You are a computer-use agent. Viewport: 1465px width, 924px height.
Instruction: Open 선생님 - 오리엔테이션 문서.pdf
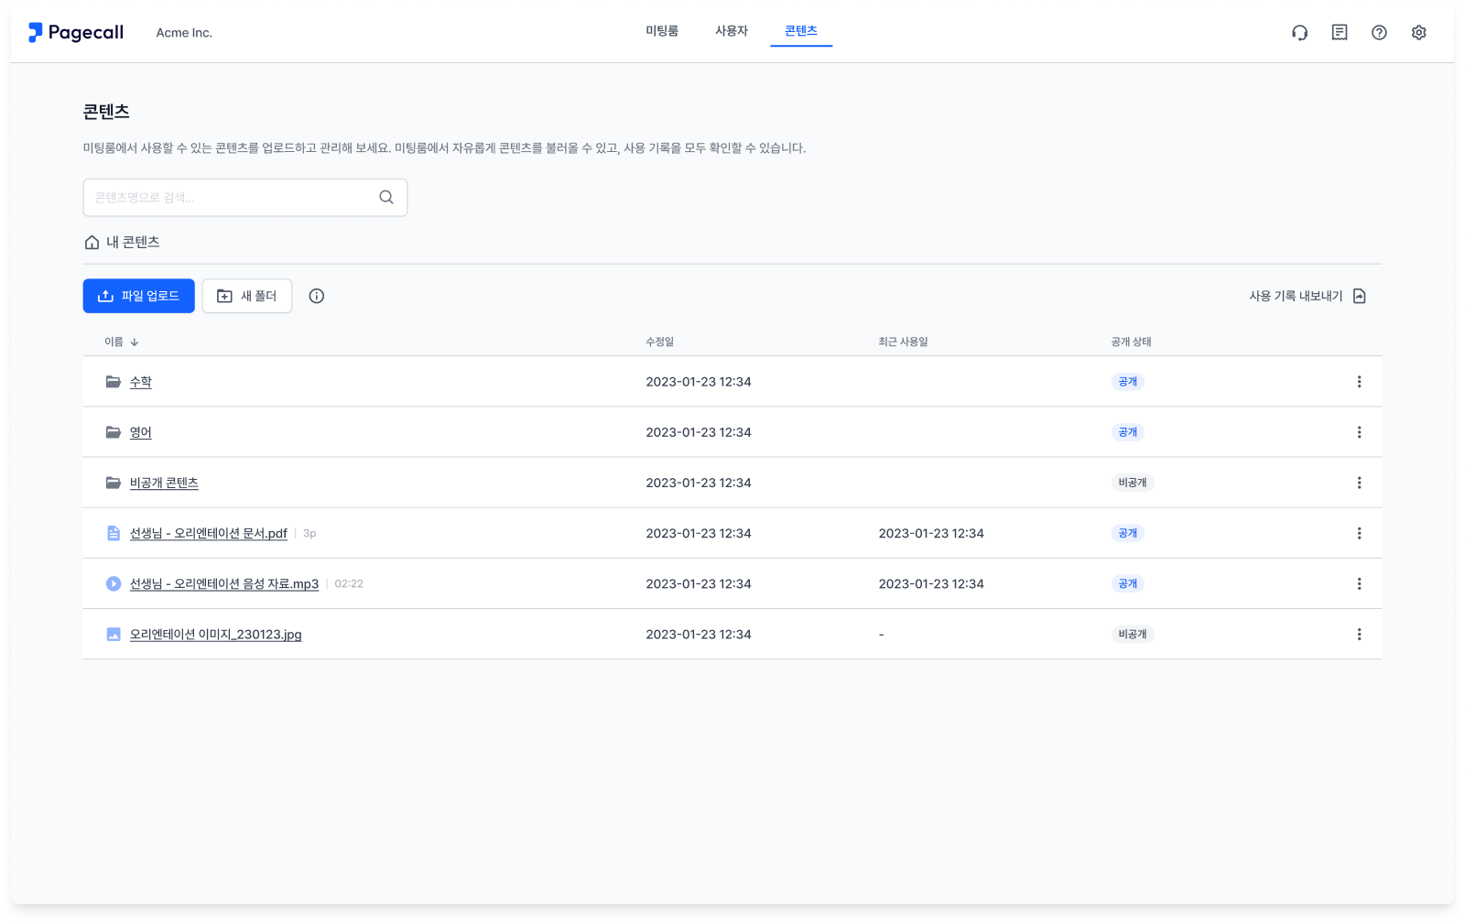pyautogui.click(x=209, y=533)
